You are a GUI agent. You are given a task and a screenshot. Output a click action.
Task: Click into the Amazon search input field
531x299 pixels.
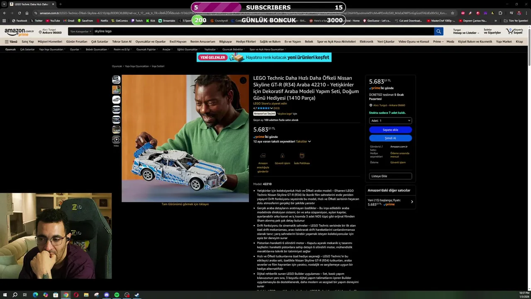point(263,31)
